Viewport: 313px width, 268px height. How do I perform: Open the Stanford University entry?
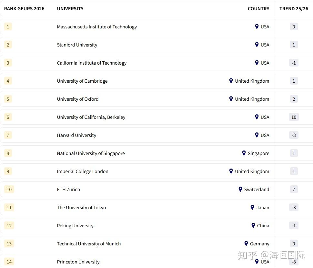click(x=77, y=45)
